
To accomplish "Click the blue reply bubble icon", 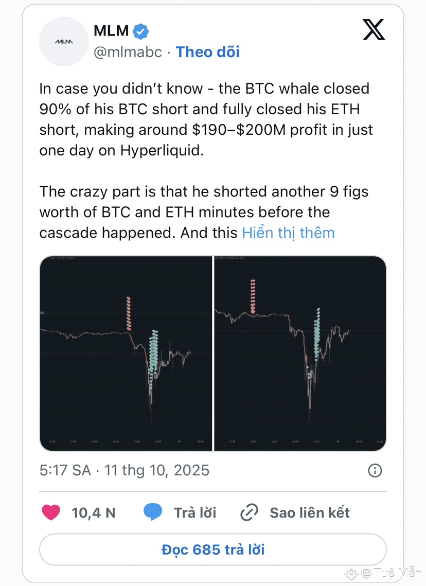I will coord(153,512).
